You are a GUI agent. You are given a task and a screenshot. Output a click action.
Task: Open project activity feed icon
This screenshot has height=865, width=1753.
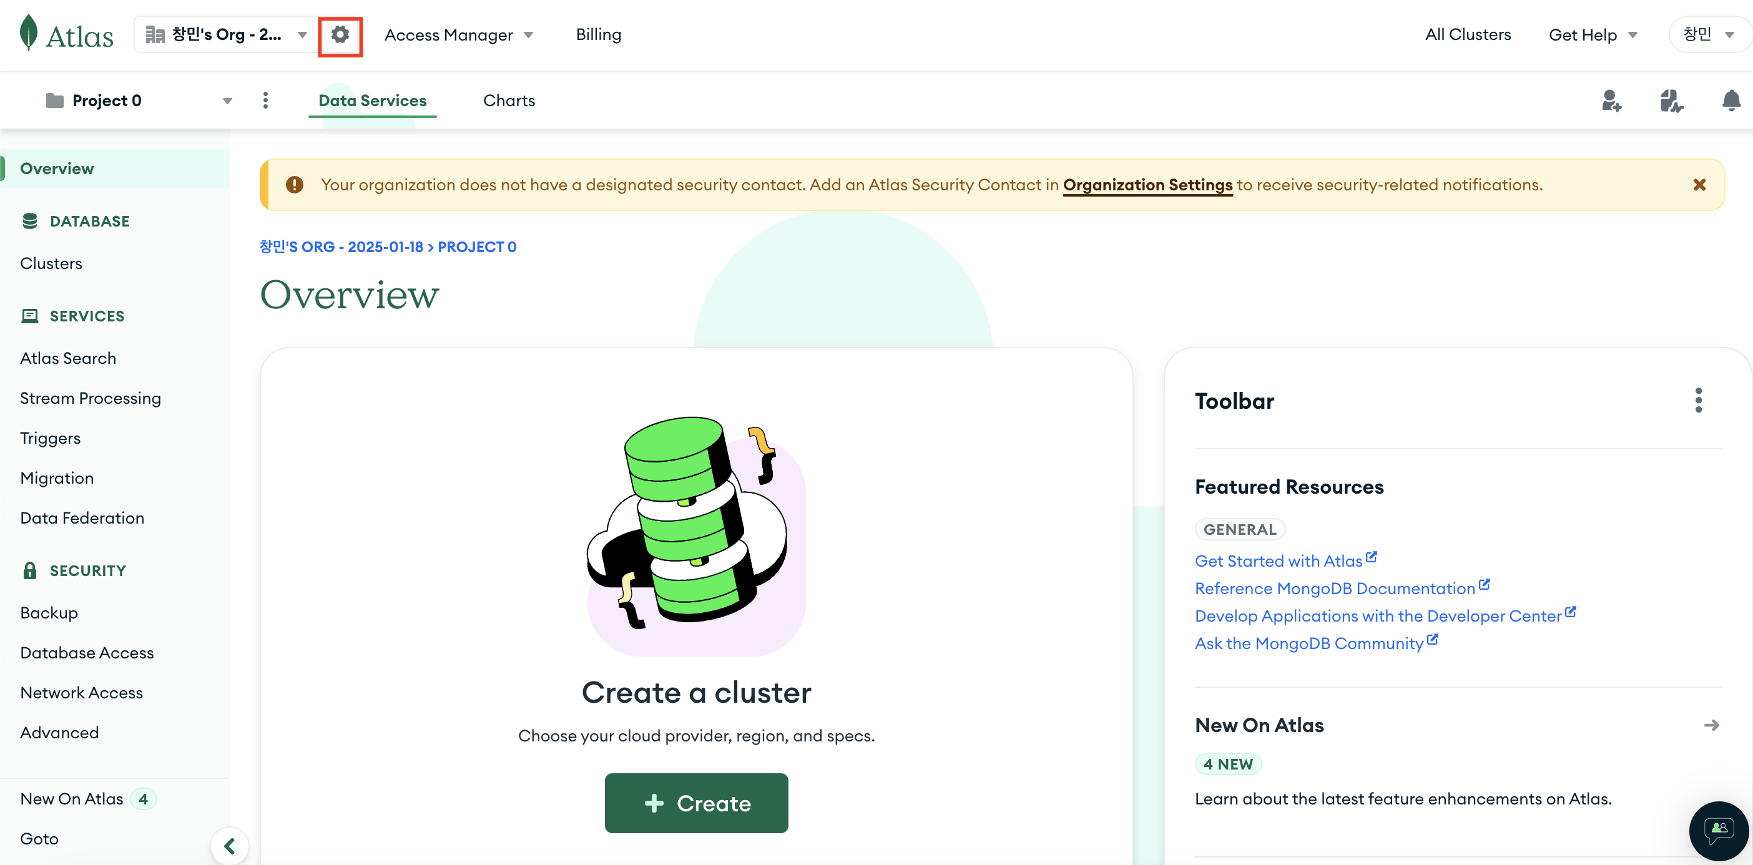point(1671,100)
